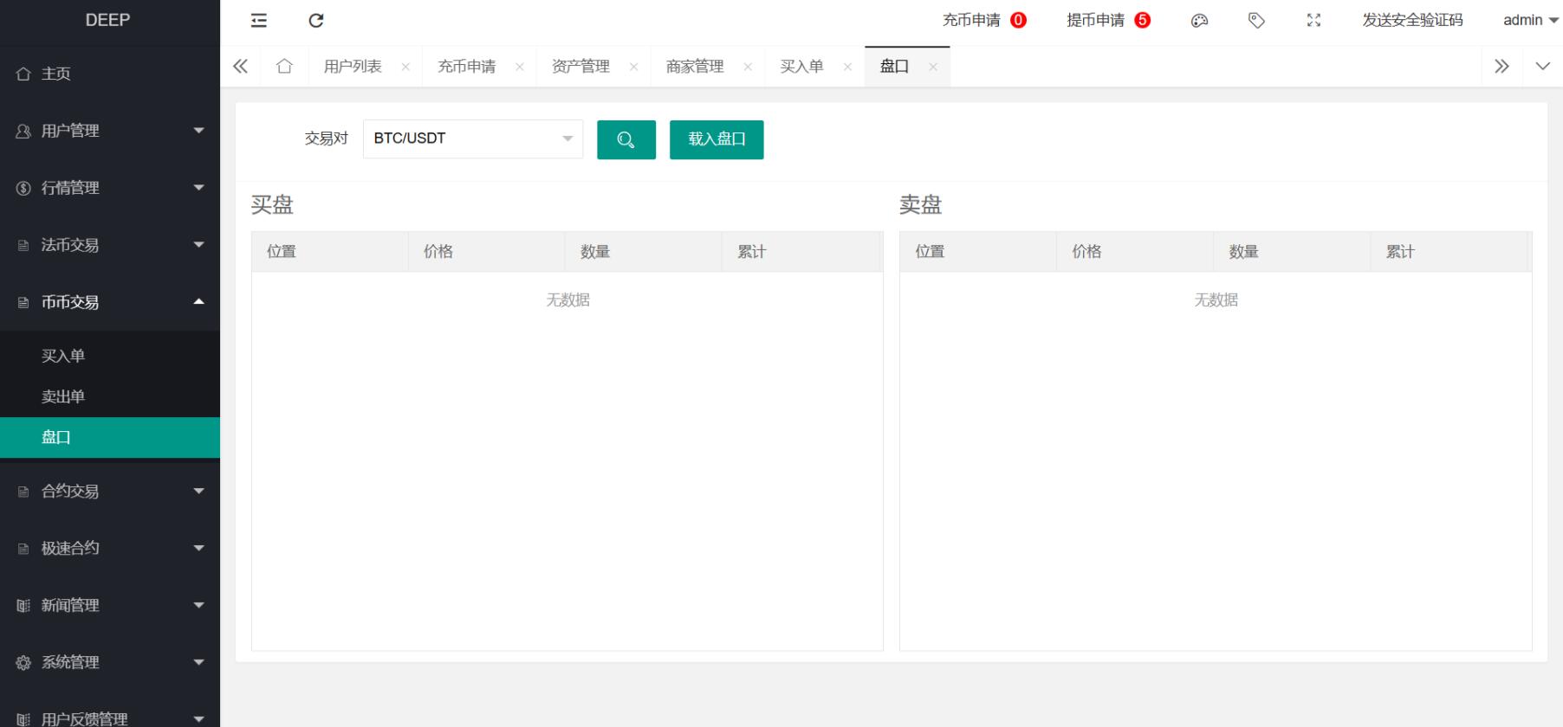Close the 盘口 tab
Screen dimensions: 1563x727
[x=933, y=68]
